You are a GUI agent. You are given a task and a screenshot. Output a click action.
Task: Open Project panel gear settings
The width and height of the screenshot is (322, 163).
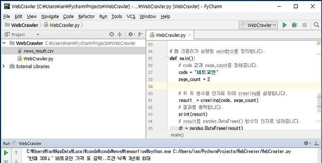[131, 34]
